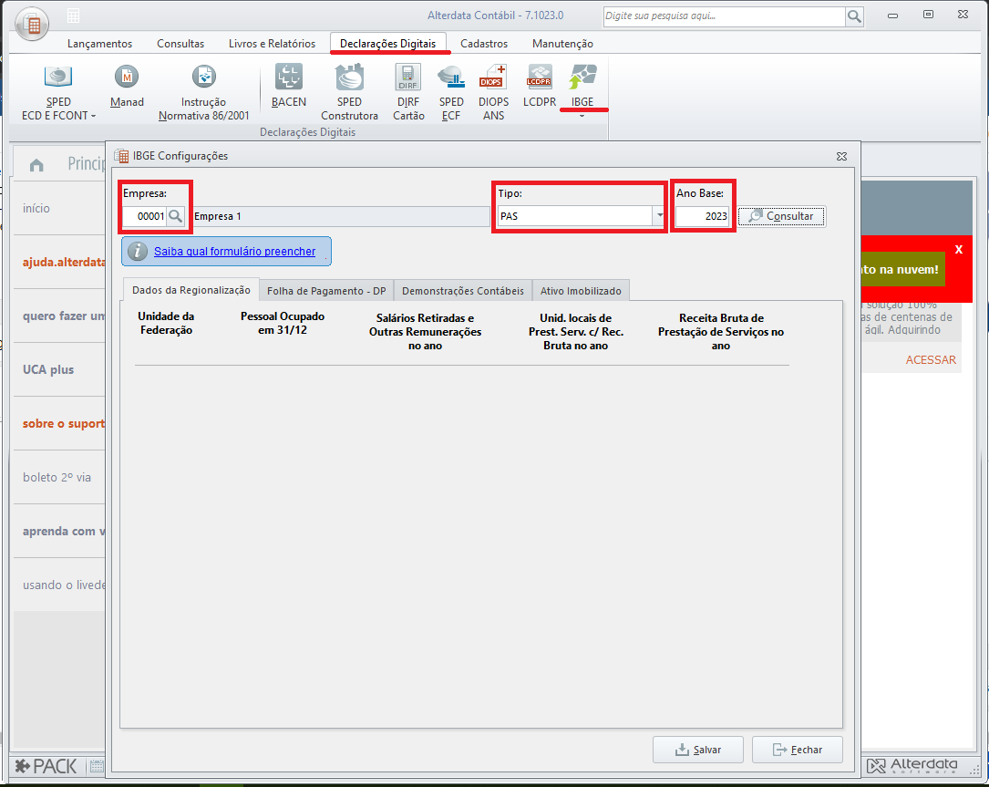Image resolution: width=989 pixels, height=787 pixels.
Task: Open the UCA plus sidebar link
Action: pos(48,369)
